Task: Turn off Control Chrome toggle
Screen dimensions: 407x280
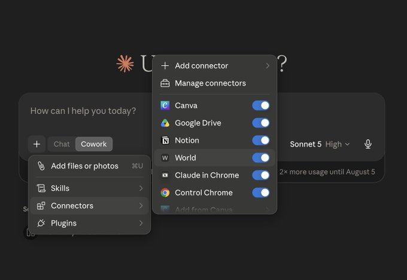Action: pos(261,193)
